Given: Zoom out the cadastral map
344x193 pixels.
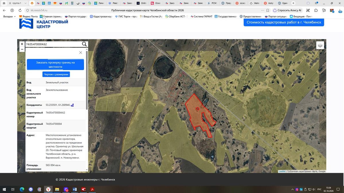Looking at the screenshot, I should click(22, 49).
